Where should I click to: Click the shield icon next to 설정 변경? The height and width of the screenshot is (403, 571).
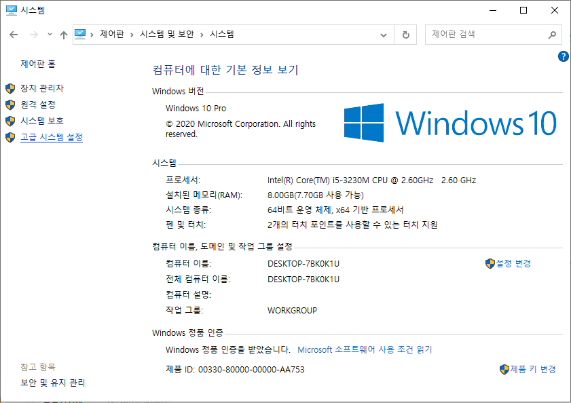point(490,263)
